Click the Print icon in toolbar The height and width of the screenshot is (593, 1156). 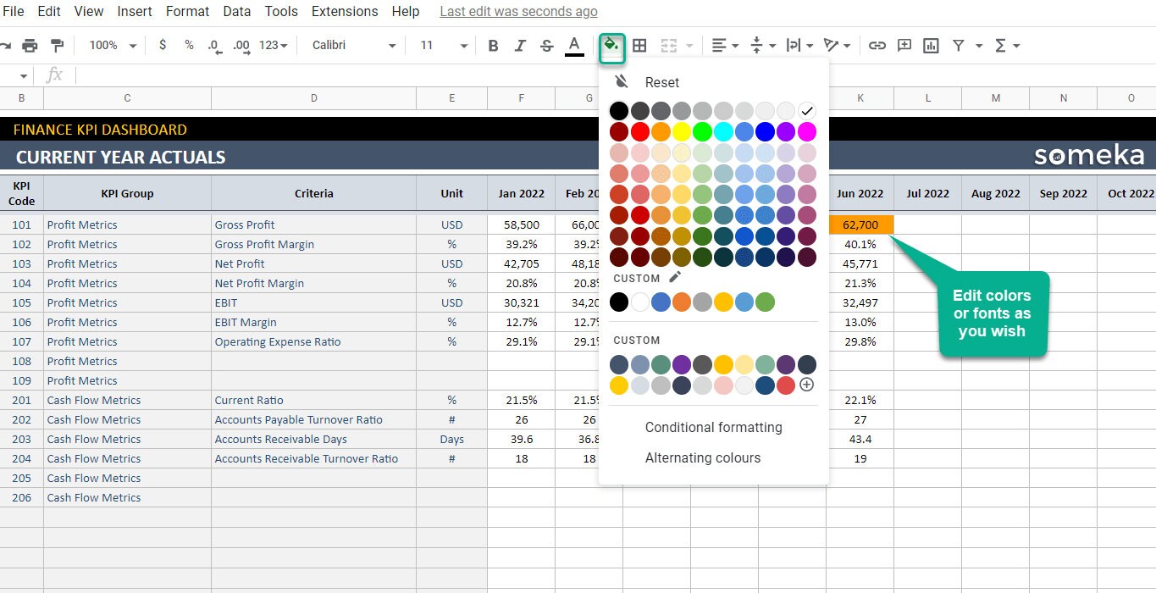pyautogui.click(x=30, y=46)
